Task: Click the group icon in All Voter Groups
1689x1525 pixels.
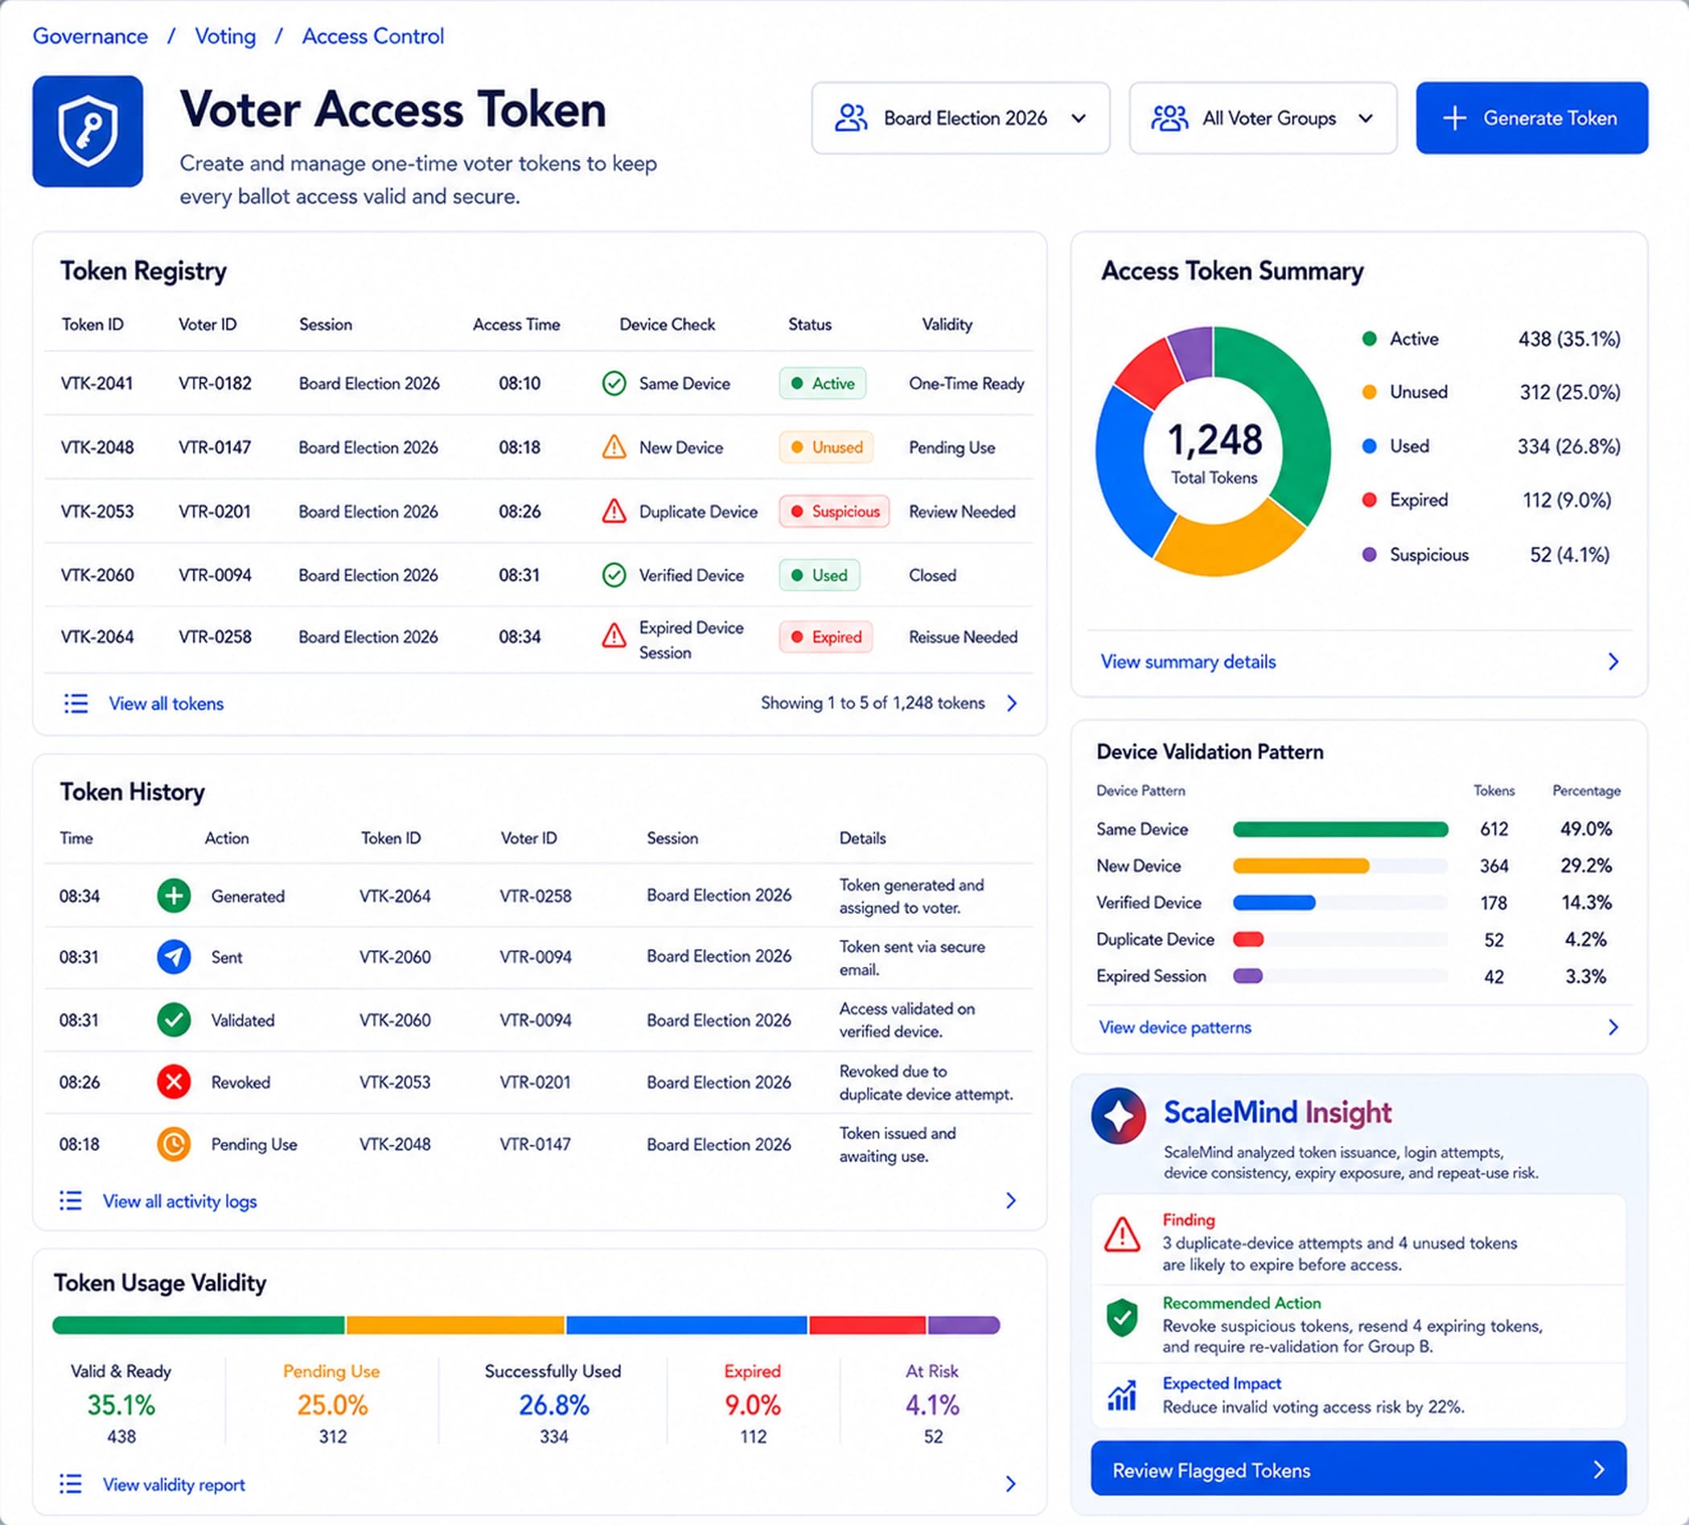Action: click(x=1169, y=118)
